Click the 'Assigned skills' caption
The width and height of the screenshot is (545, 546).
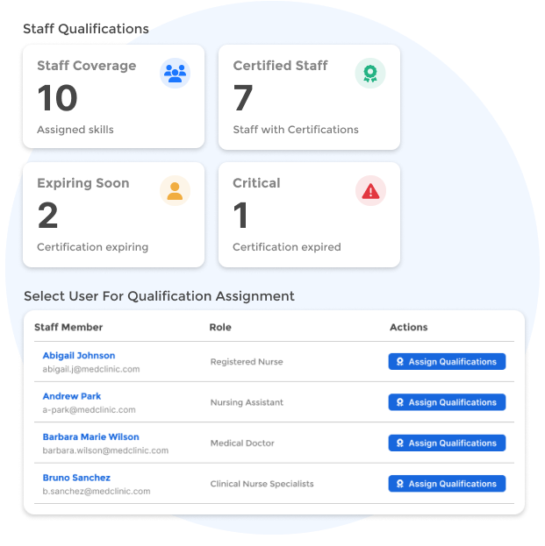[x=75, y=130]
